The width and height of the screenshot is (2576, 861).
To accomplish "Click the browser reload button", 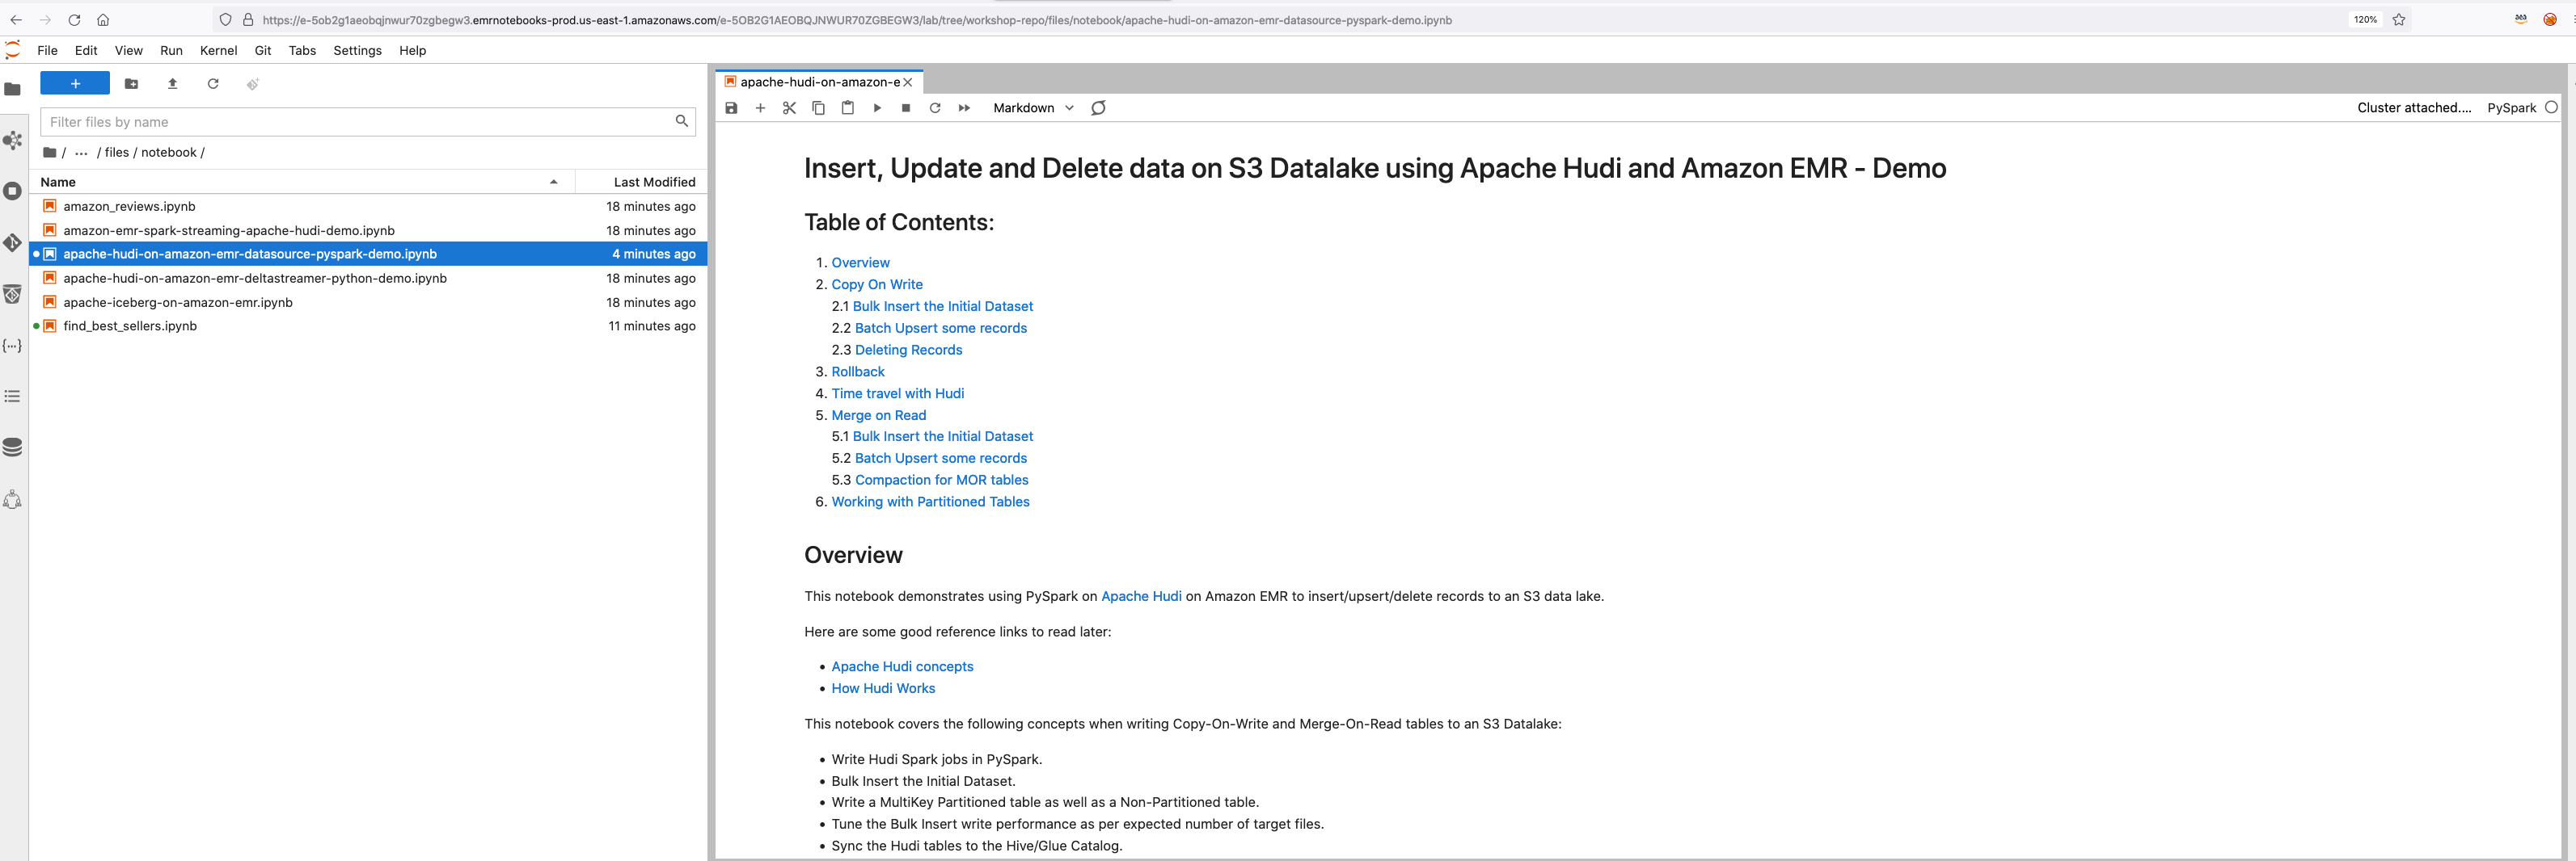I will tap(74, 20).
